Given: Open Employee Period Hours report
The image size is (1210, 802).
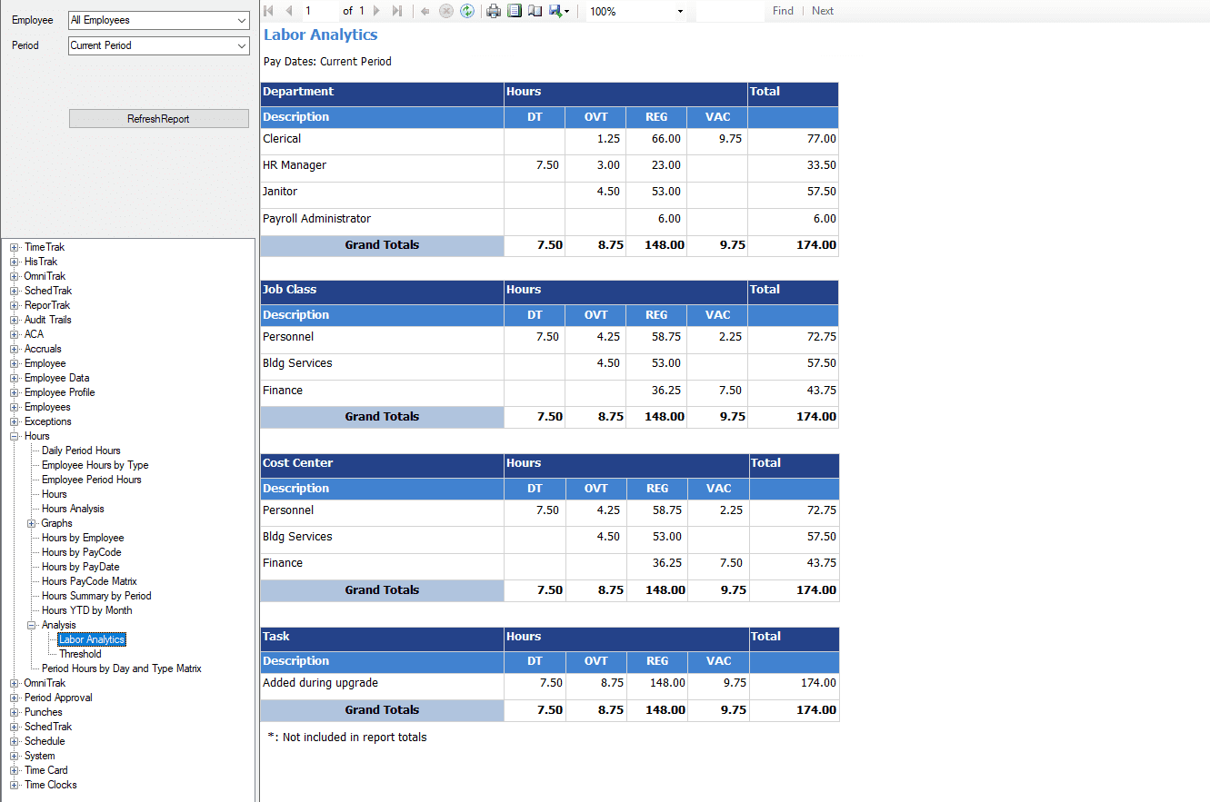Looking at the screenshot, I should [91, 480].
